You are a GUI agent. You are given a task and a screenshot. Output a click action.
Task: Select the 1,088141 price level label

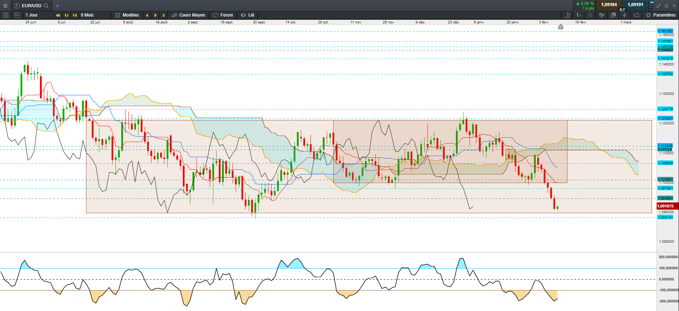pos(665,218)
